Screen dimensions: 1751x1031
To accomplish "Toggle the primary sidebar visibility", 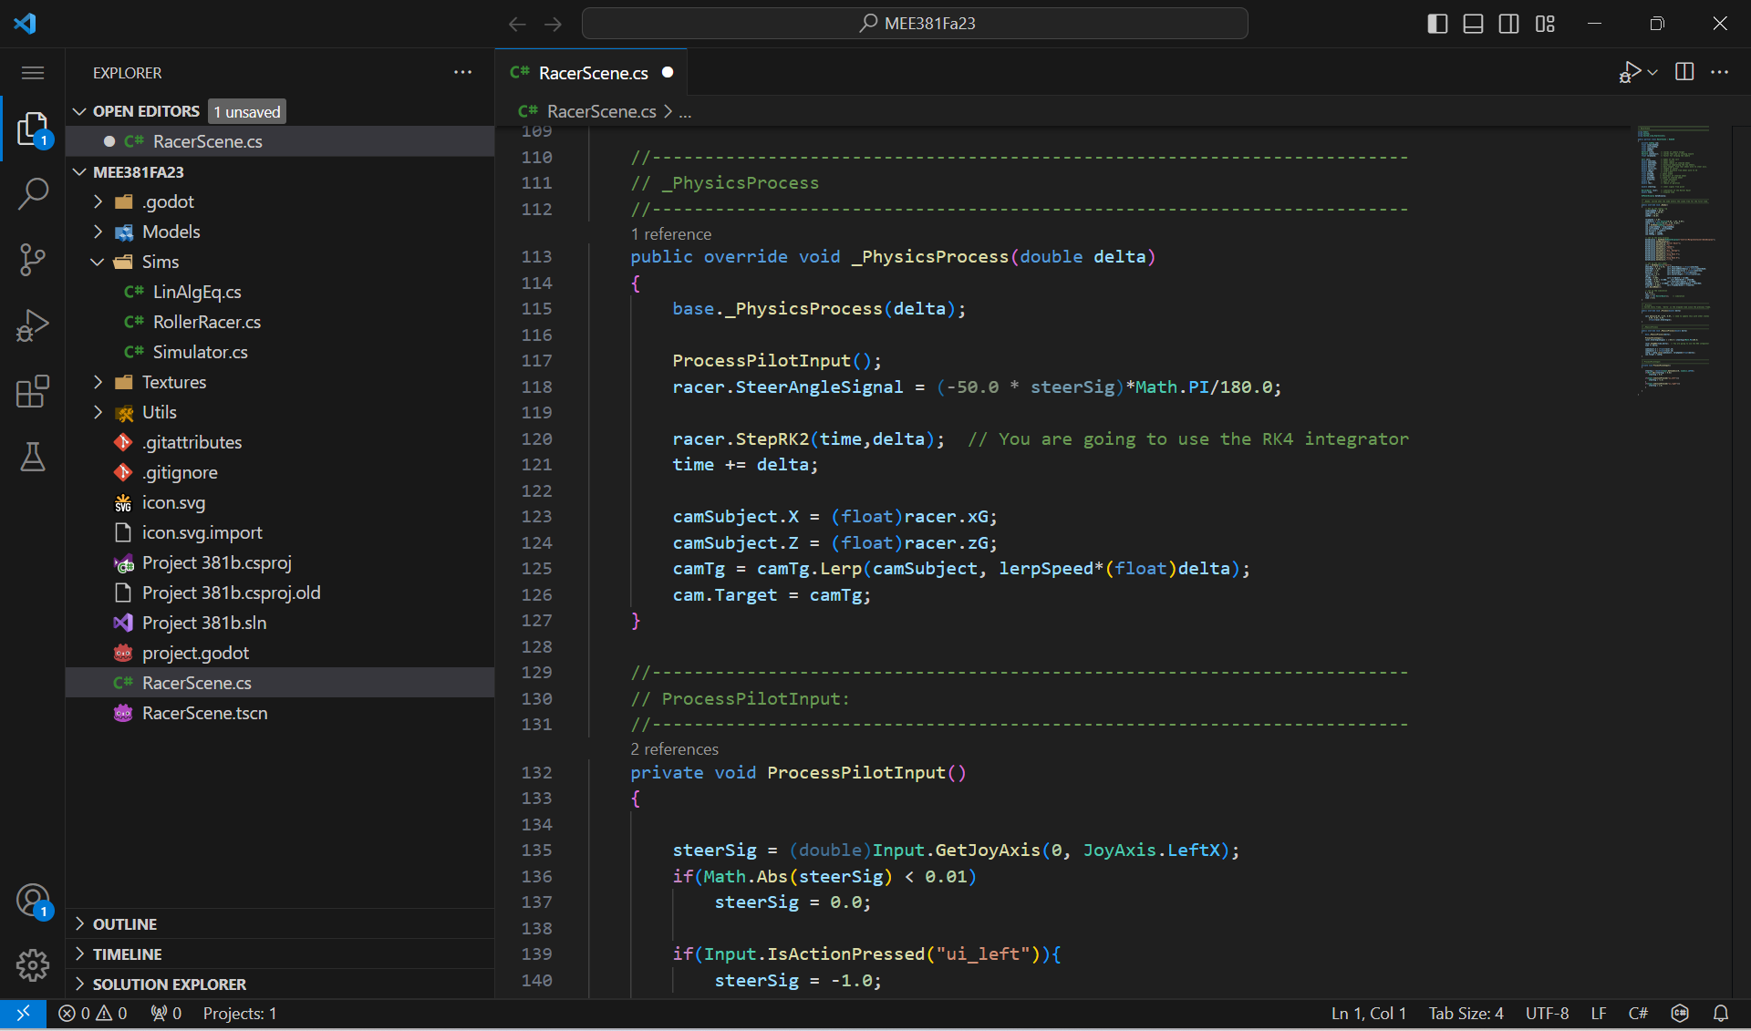I will click(x=1436, y=24).
